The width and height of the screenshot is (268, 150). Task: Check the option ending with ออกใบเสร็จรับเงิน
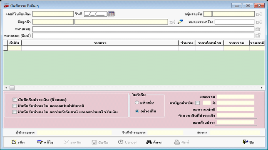pos(15,112)
